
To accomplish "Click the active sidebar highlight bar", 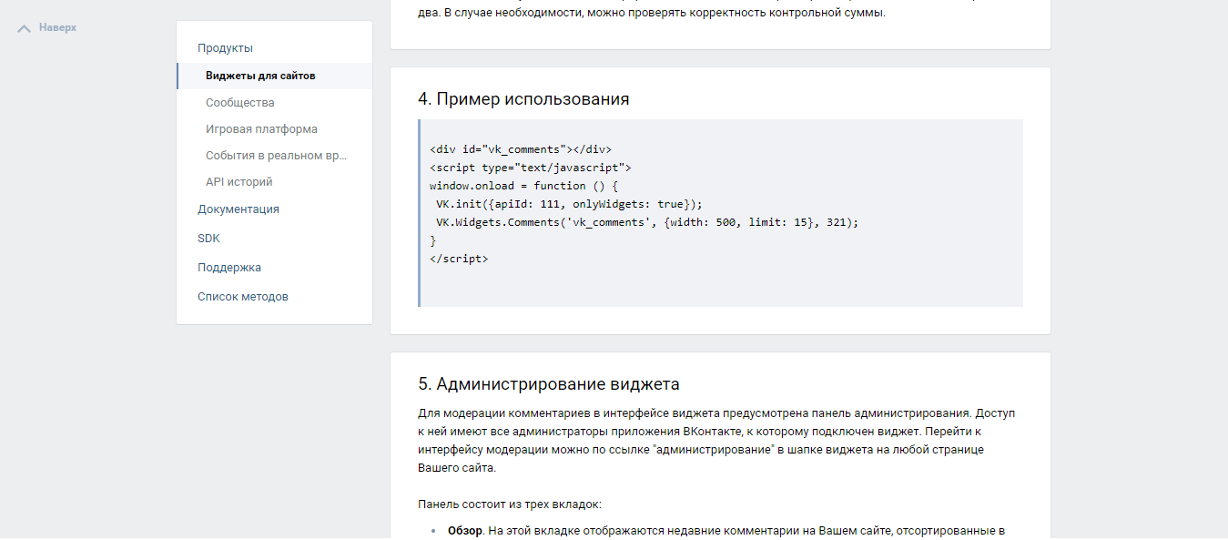I will tap(177, 76).
